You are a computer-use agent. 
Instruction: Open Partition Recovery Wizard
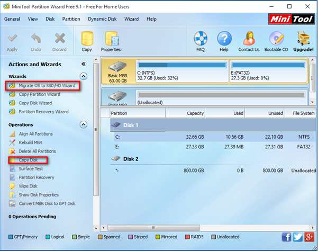coord(43,112)
